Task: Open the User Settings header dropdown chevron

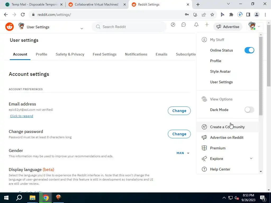Action: [82, 29]
